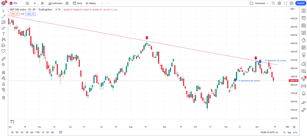Change the candlestick chart type

click(43, 3)
